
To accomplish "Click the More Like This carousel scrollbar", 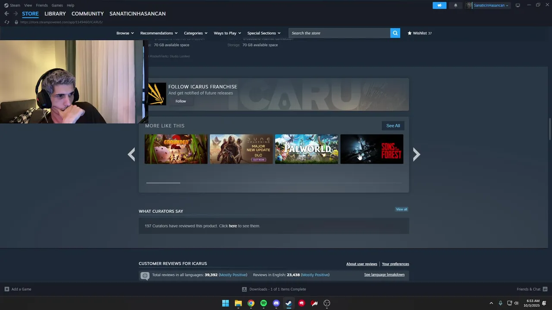I will pyautogui.click(x=163, y=183).
